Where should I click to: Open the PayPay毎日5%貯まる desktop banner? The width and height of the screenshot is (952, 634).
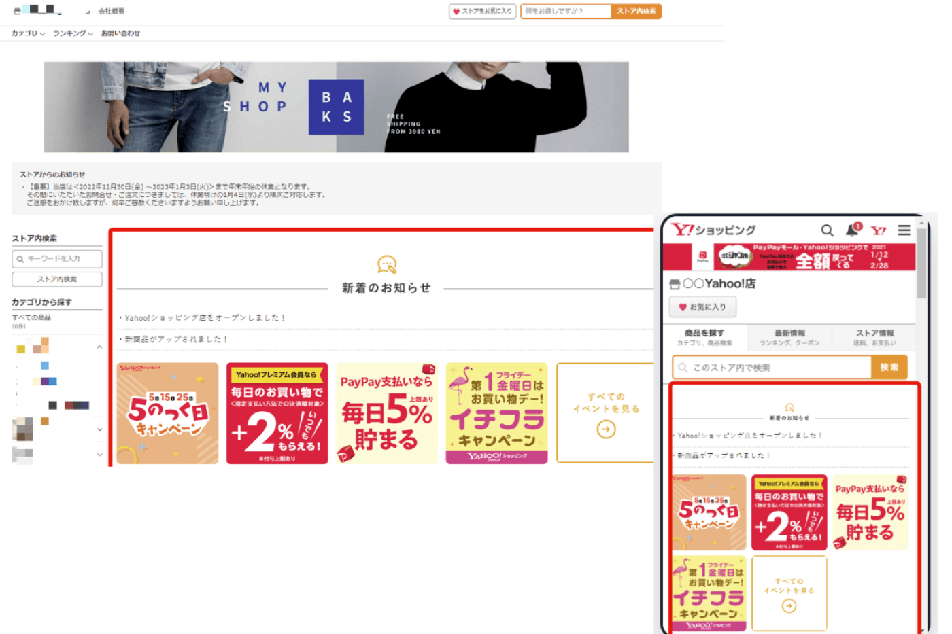pos(387,413)
